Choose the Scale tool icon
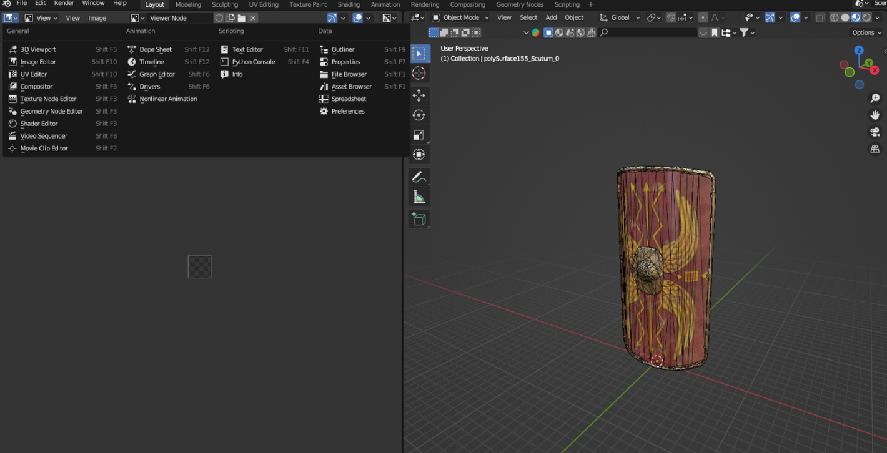The width and height of the screenshot is (887, 453). 419,135
